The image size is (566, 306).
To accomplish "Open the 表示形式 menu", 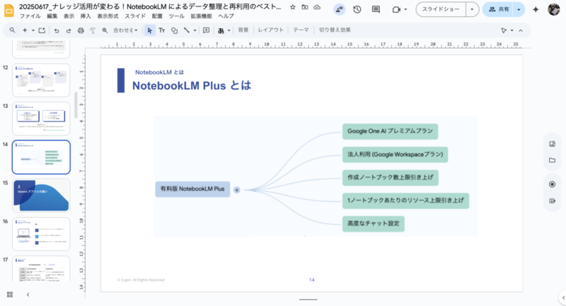I will click(108, 16).
